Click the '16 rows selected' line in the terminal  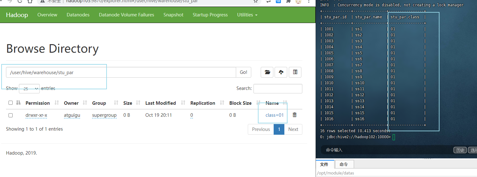pyautogui.click(x=355, y=131)
